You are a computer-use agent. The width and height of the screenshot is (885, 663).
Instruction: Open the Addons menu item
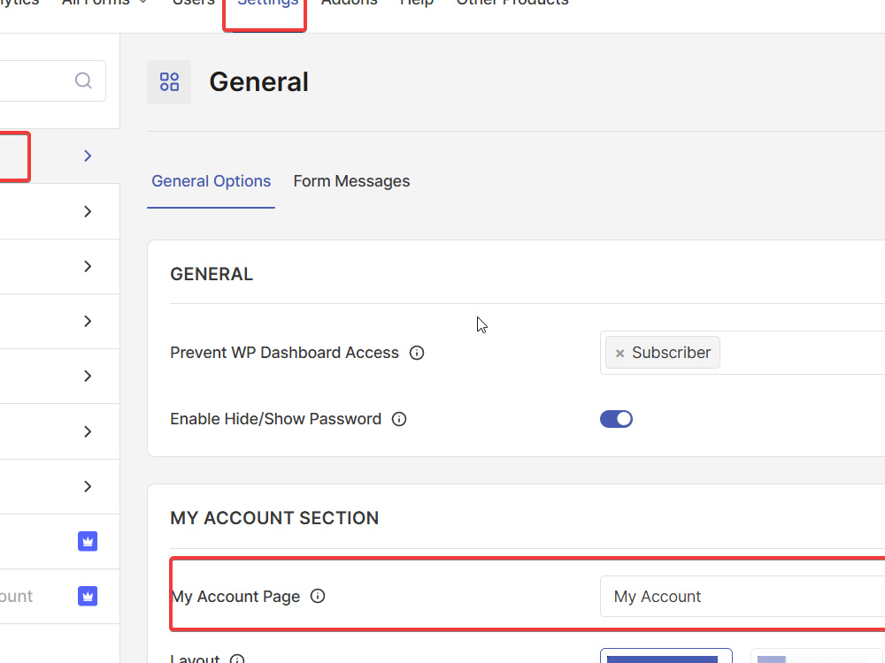[349, 3]
